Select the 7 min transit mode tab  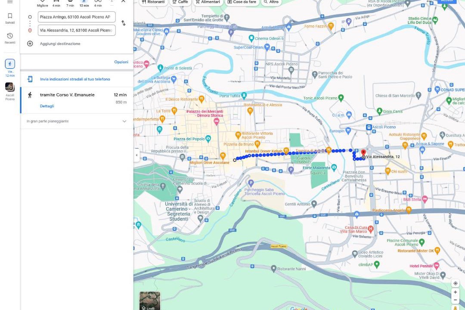tap(70, 3)
